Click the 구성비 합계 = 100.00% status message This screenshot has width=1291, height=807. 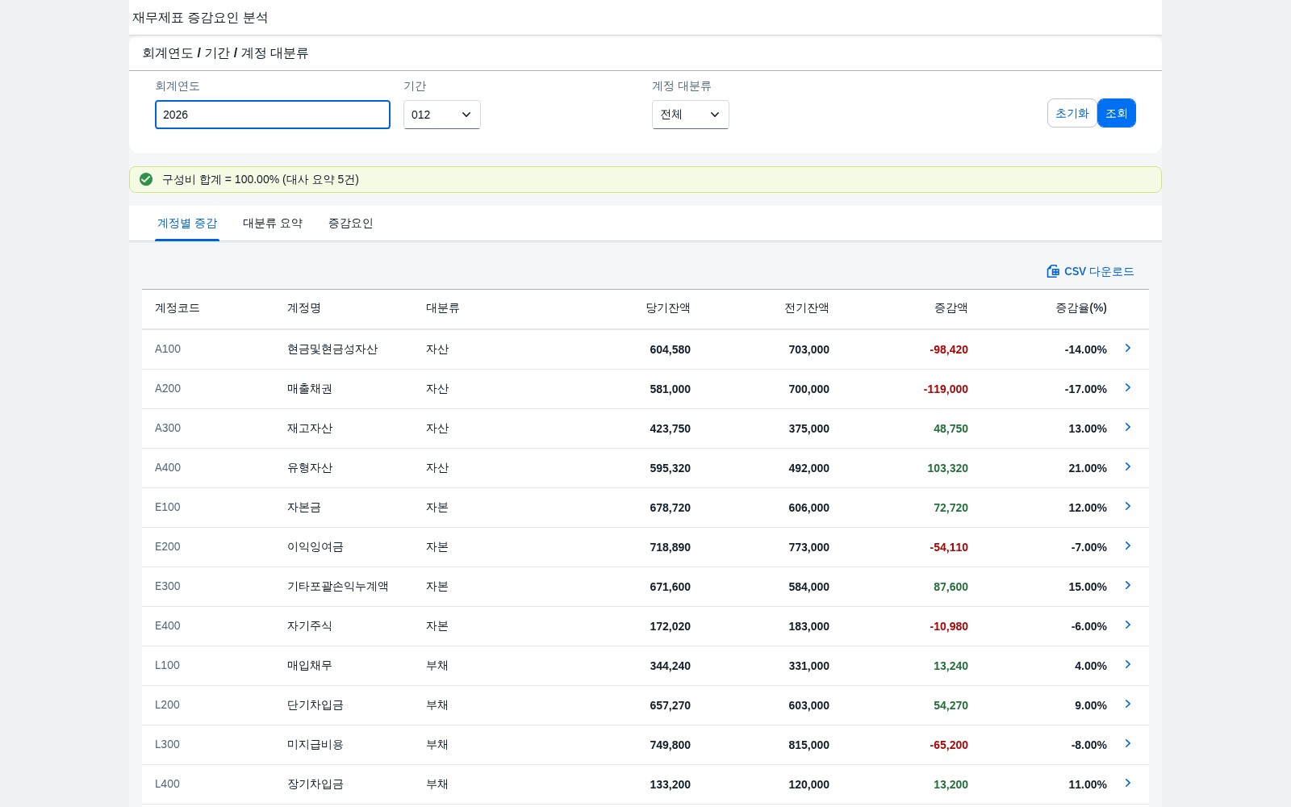261,179
